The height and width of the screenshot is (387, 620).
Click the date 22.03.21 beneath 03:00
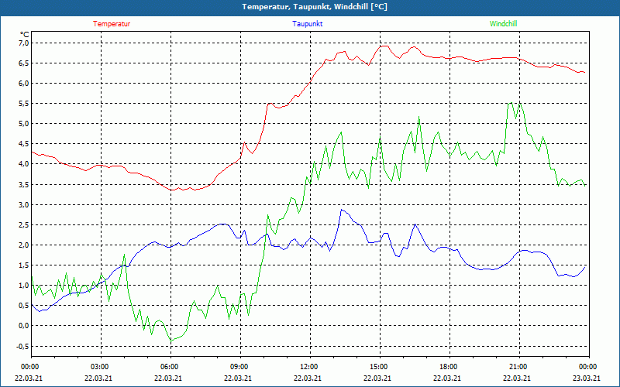[x=98, y=378]
